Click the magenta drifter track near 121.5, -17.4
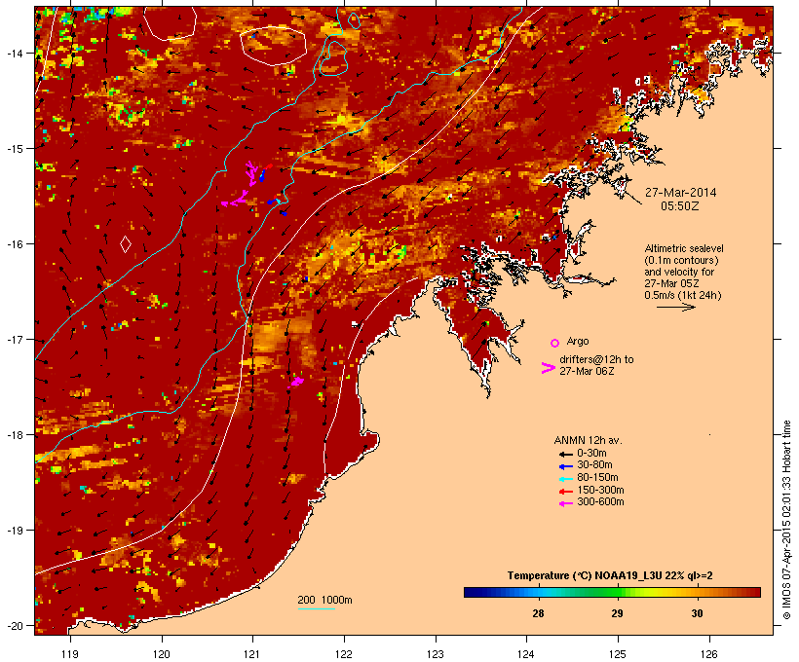The width and height of the screenshot is (799, 662). click(295, 382)
